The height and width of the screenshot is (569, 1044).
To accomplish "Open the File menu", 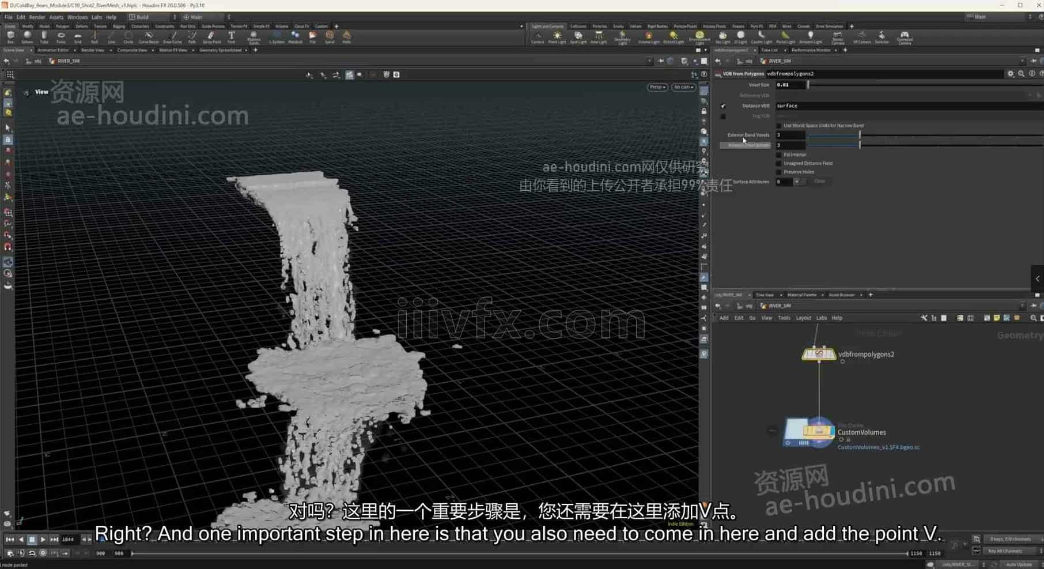I will click(9, 17).
